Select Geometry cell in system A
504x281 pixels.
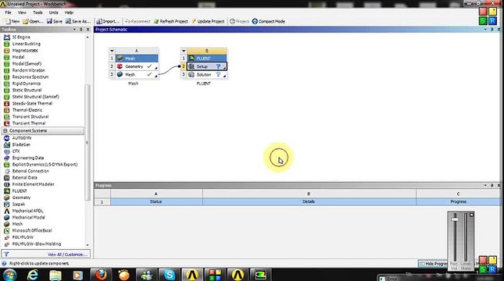(x=137, y=66)
